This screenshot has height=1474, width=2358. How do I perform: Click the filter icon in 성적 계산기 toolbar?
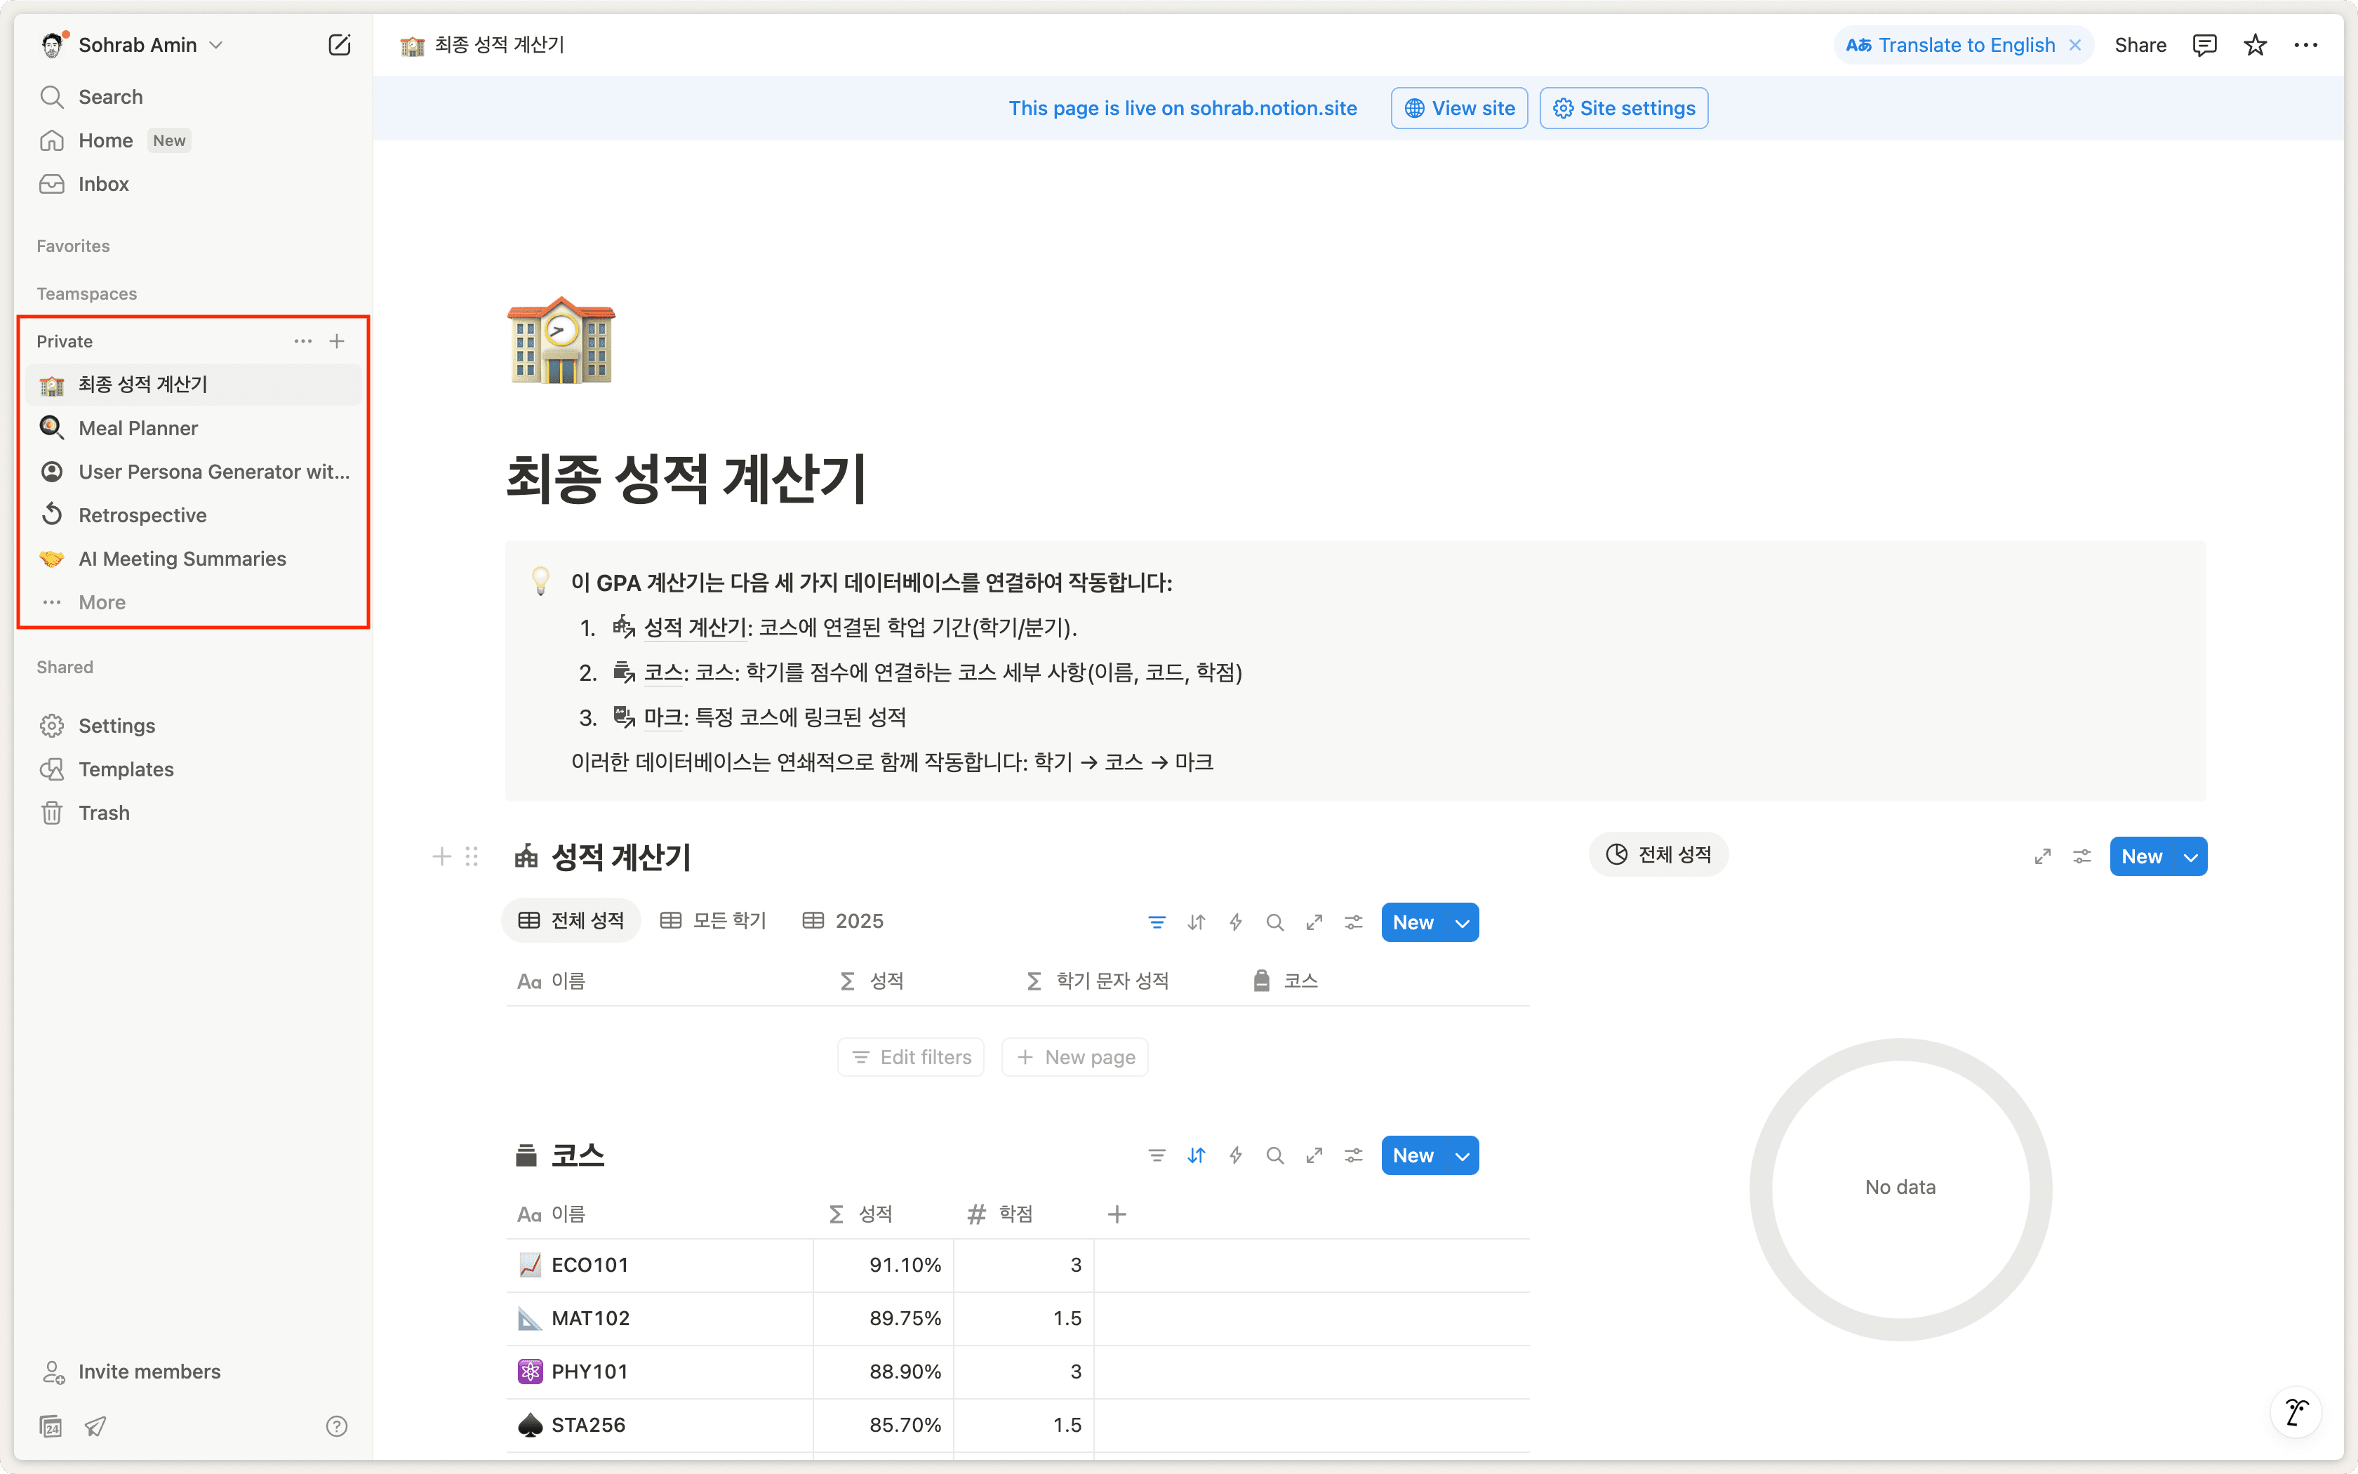[1157, 922]
